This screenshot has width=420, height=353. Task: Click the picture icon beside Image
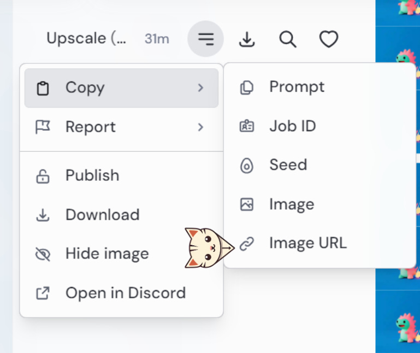tap(247, 204)
